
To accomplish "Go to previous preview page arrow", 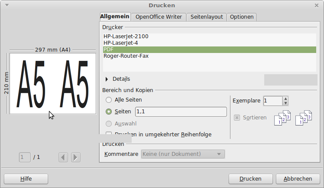I will click(63, 157).
